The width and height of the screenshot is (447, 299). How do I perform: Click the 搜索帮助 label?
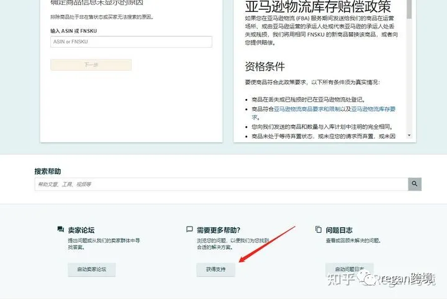point(48,171)
